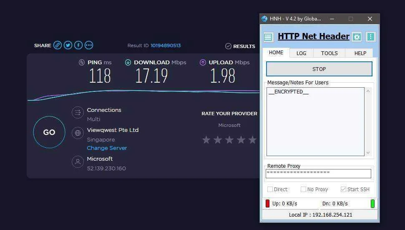Screen dimensions: 405x230
Task: Switch to the LOG tab
Action: [301, 53]
